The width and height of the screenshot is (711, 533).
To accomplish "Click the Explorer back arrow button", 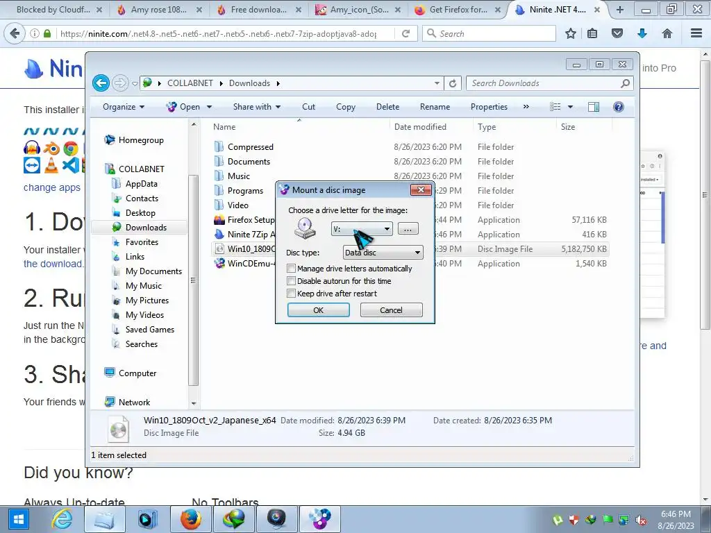I will click(x=101, y=83).
